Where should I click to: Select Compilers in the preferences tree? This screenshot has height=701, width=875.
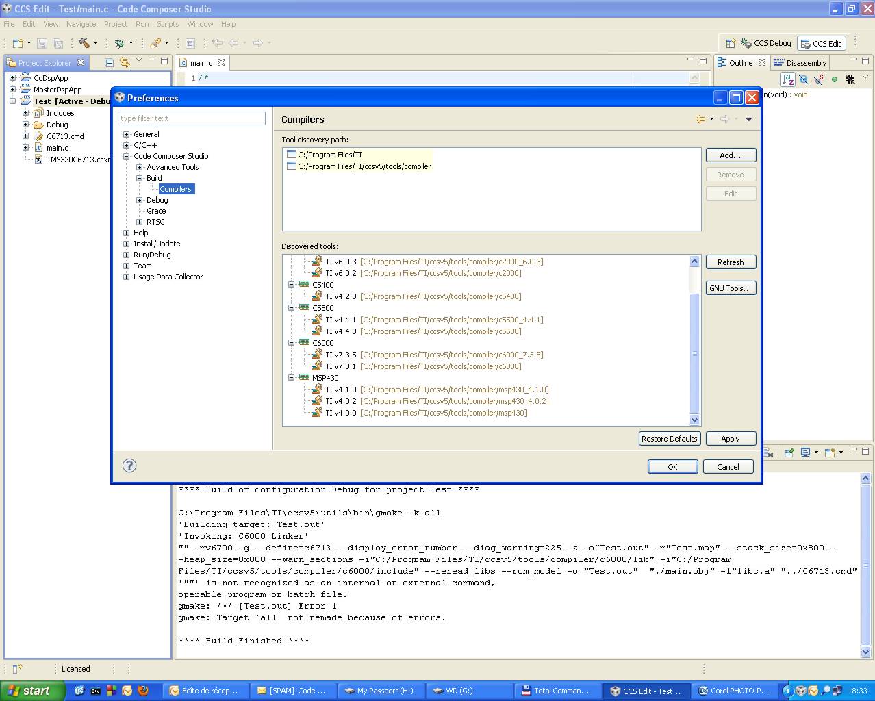[176, 189]
